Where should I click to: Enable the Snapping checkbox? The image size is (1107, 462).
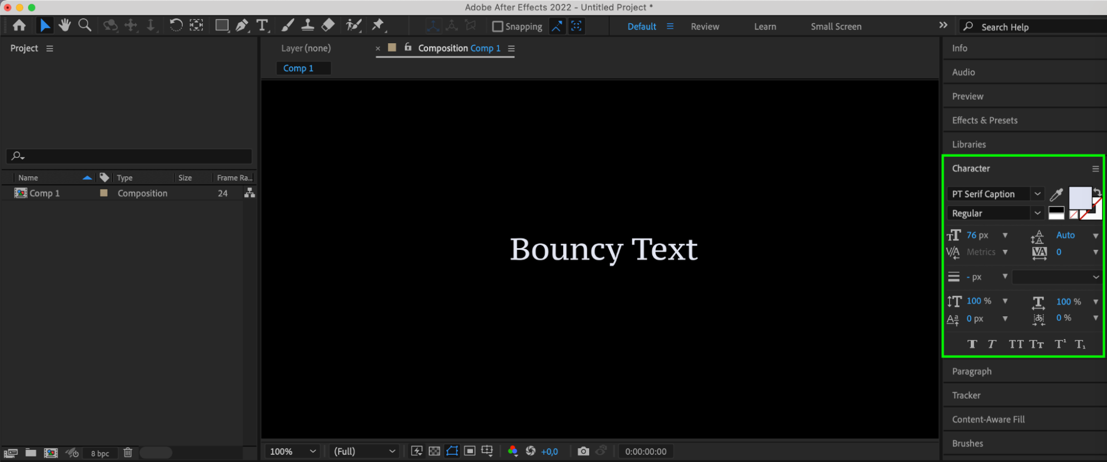coord(497,27)
